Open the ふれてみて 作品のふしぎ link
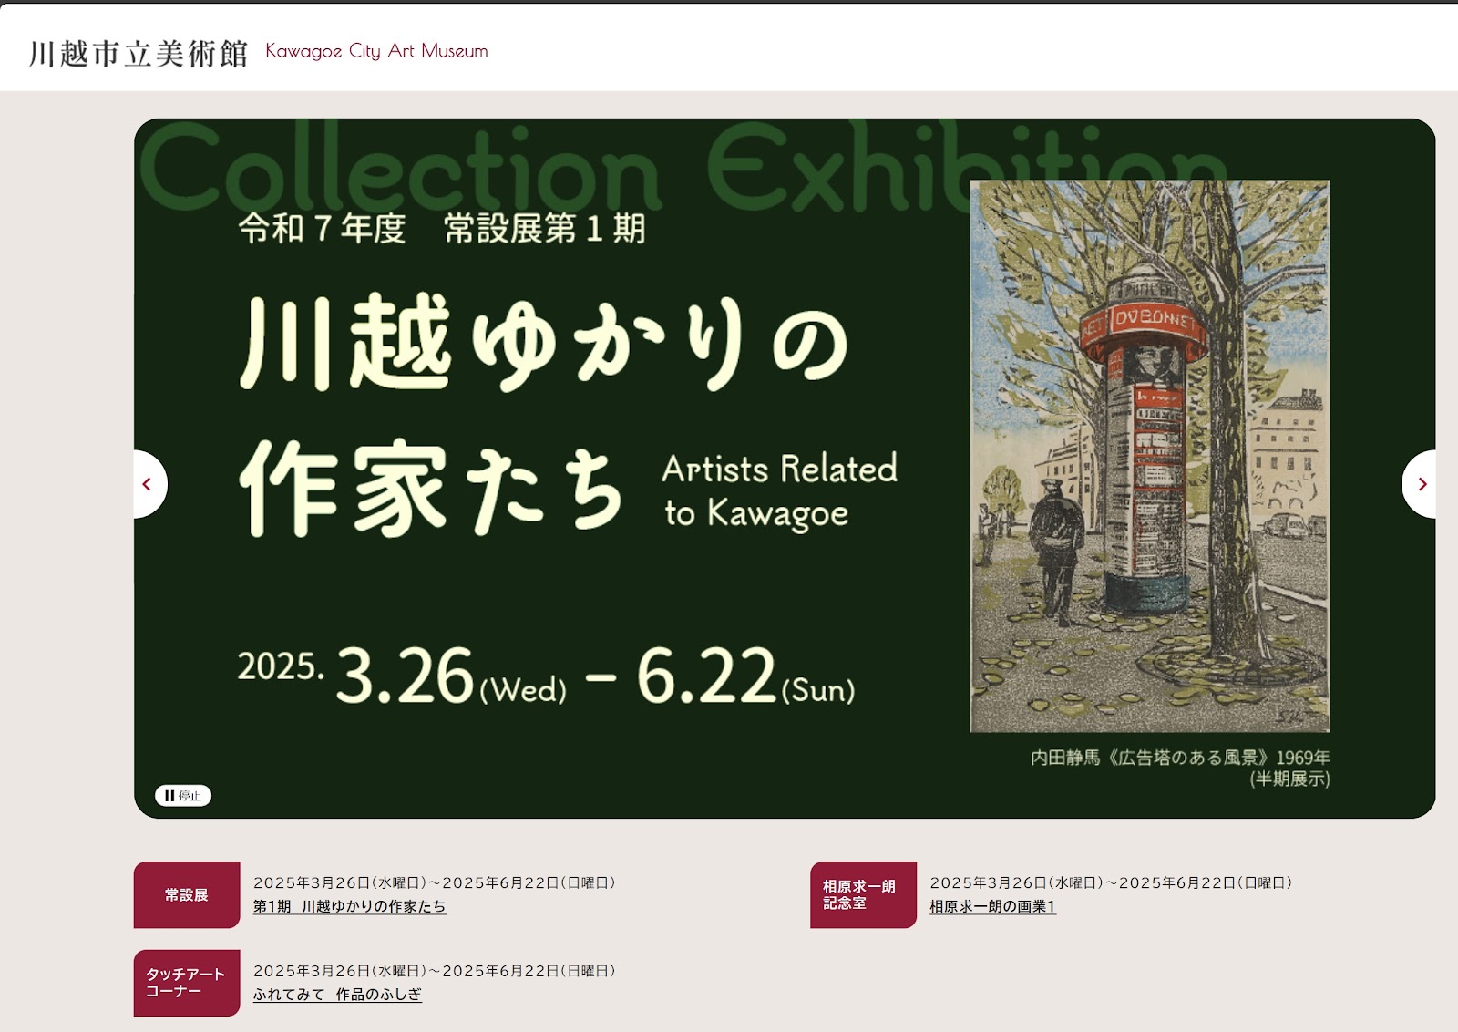 337,995
